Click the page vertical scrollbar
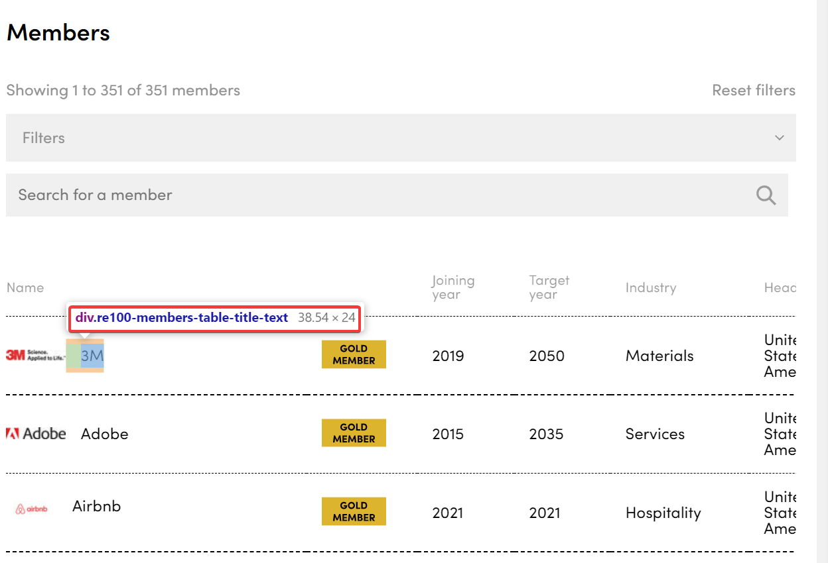Viewport: 828px width, 563px height. coord(822,281)
